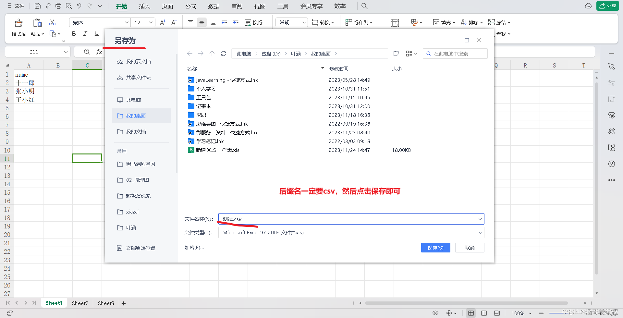The height and width of the screenshot is (318, 623).
Task: Click the magnifier search icon in menu bar
Action: point(364,6)
